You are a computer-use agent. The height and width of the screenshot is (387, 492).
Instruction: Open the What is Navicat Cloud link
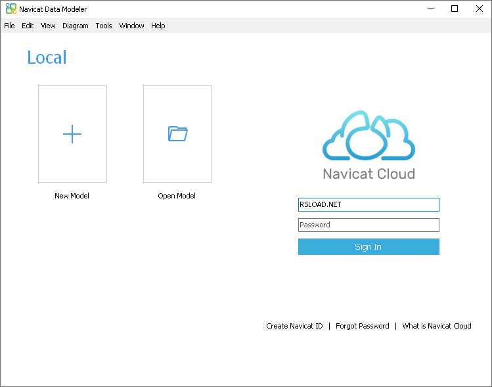coord(437,326)
